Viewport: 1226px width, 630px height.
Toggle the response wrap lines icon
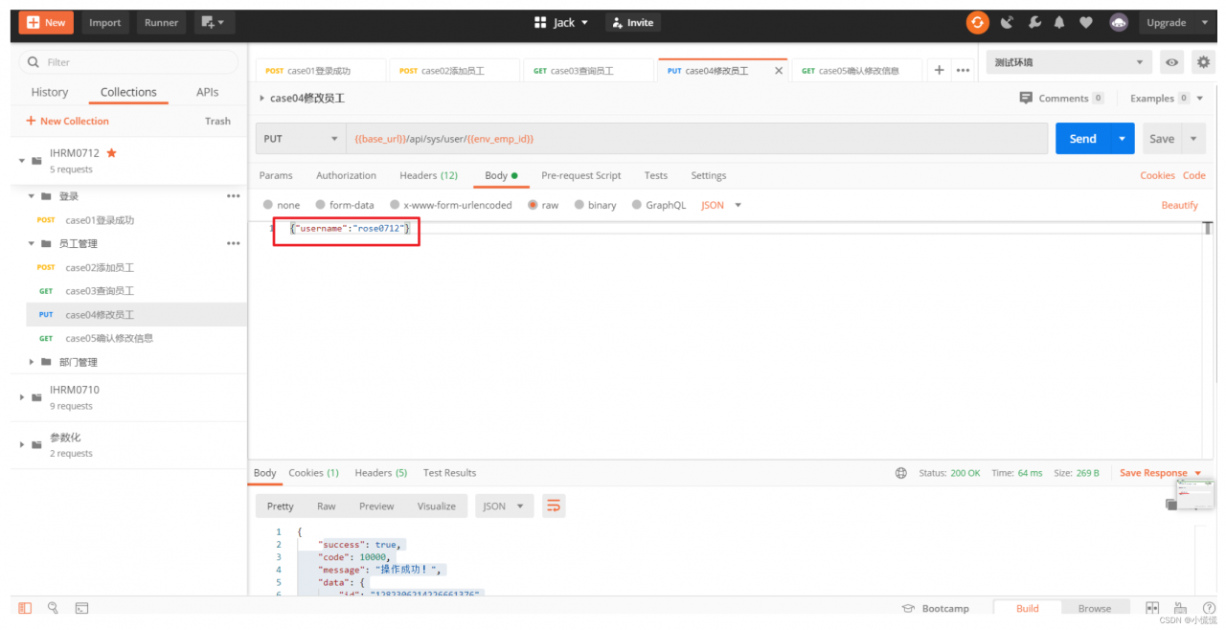coord(554,506)
